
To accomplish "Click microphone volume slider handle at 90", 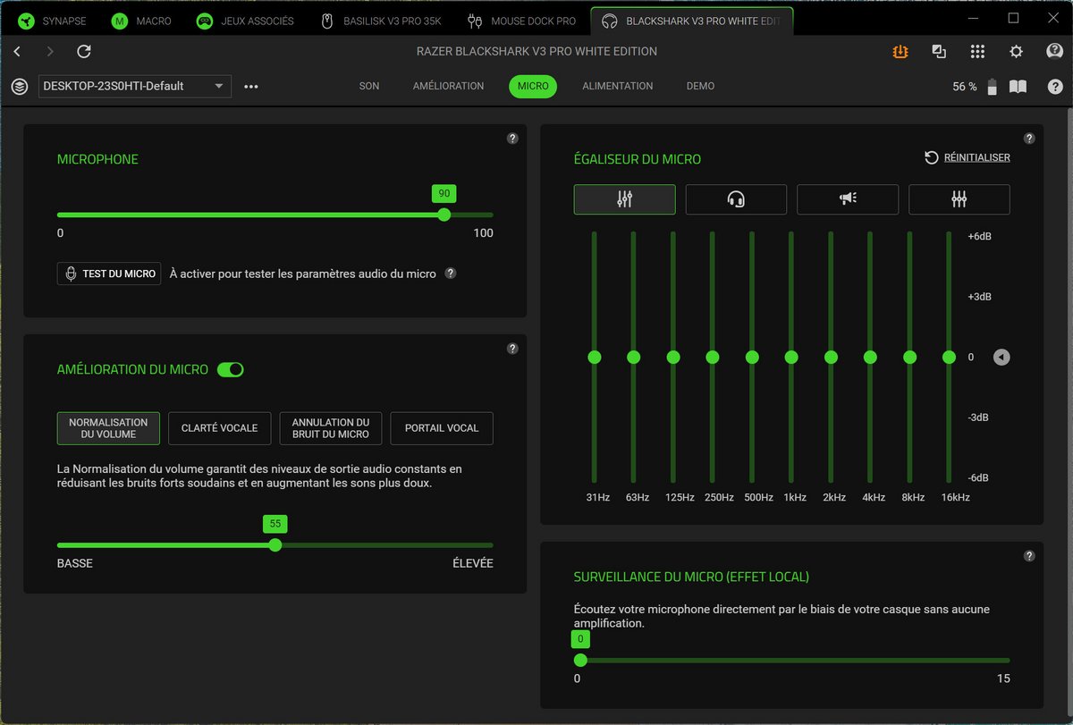I will point(444,215).
